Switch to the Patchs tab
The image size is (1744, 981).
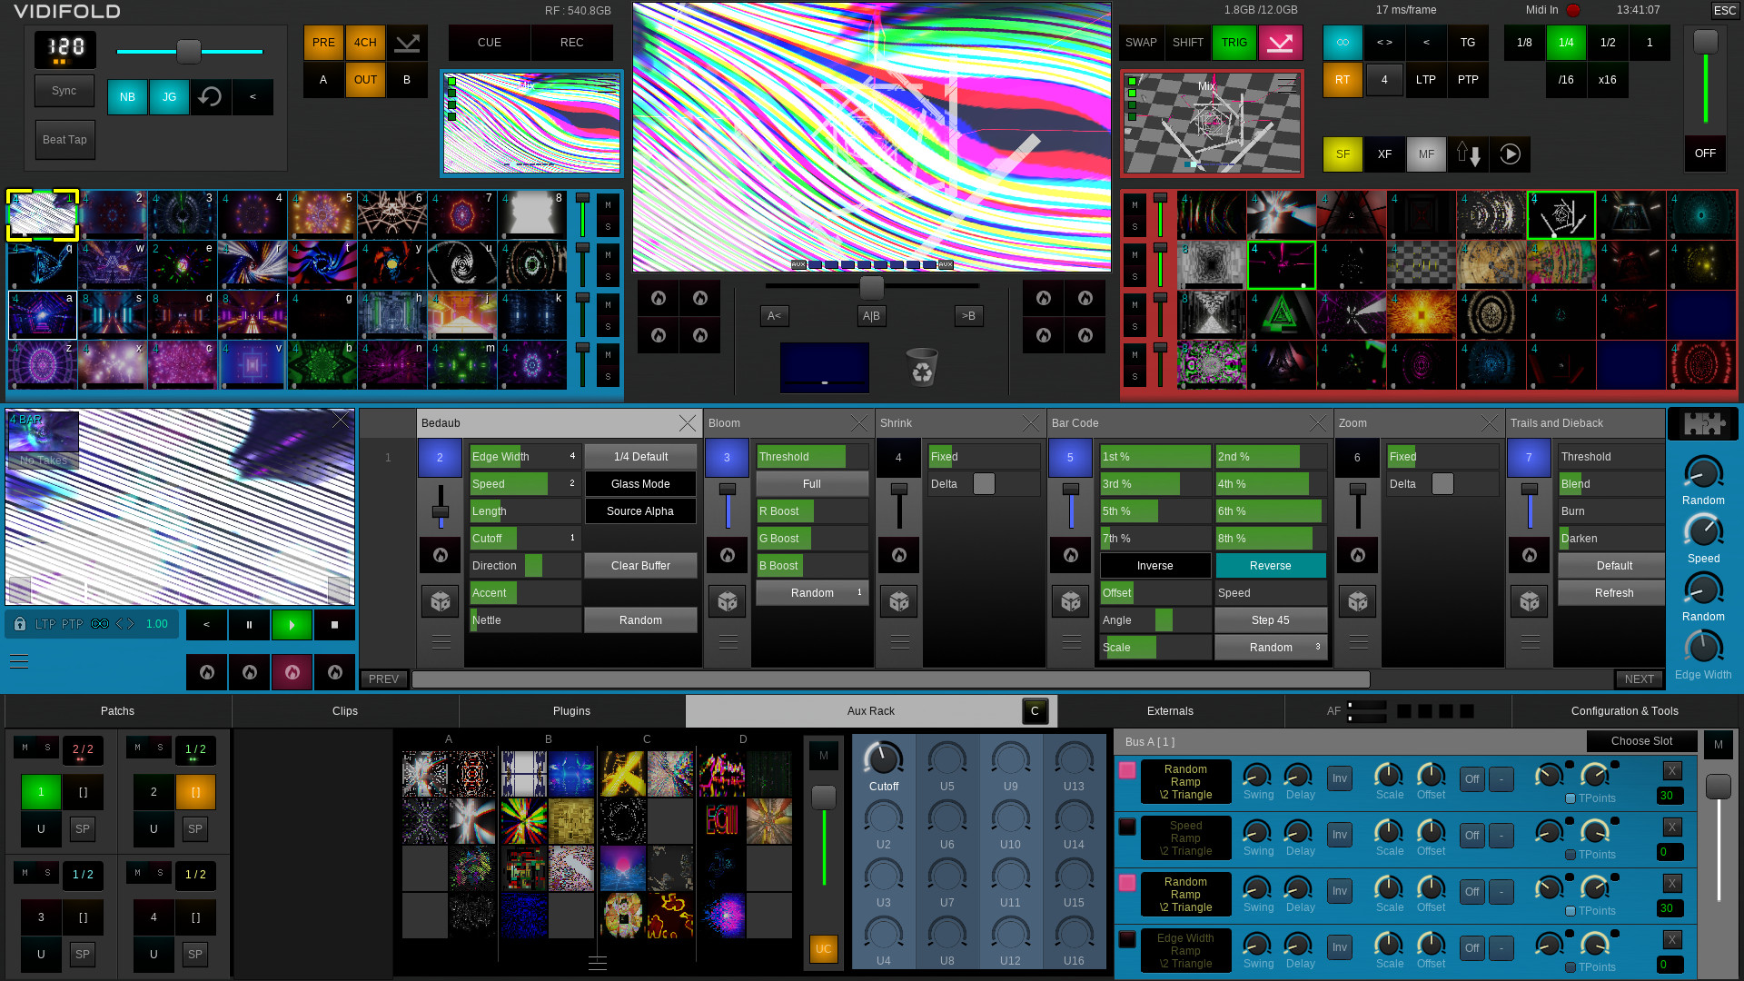coord(117,711)
